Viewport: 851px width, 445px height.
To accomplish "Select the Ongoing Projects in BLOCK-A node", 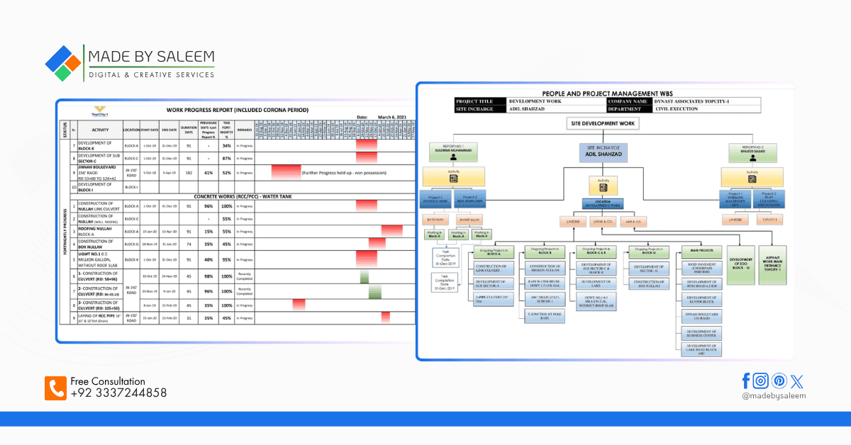I will click(495, 251).
